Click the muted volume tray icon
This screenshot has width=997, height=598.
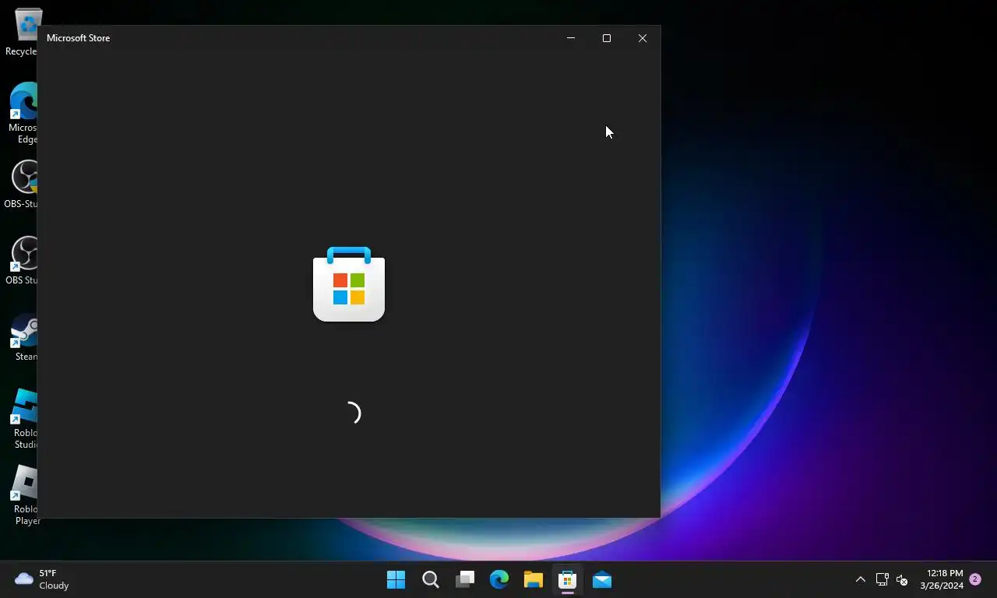(x=902, y=579)
